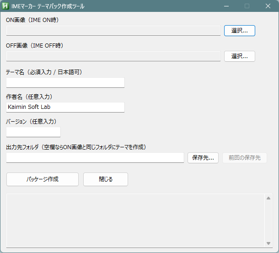Click the green H app icon in title bar
Image resolution: width=279 pixels, height=253 pixels.
5,6
